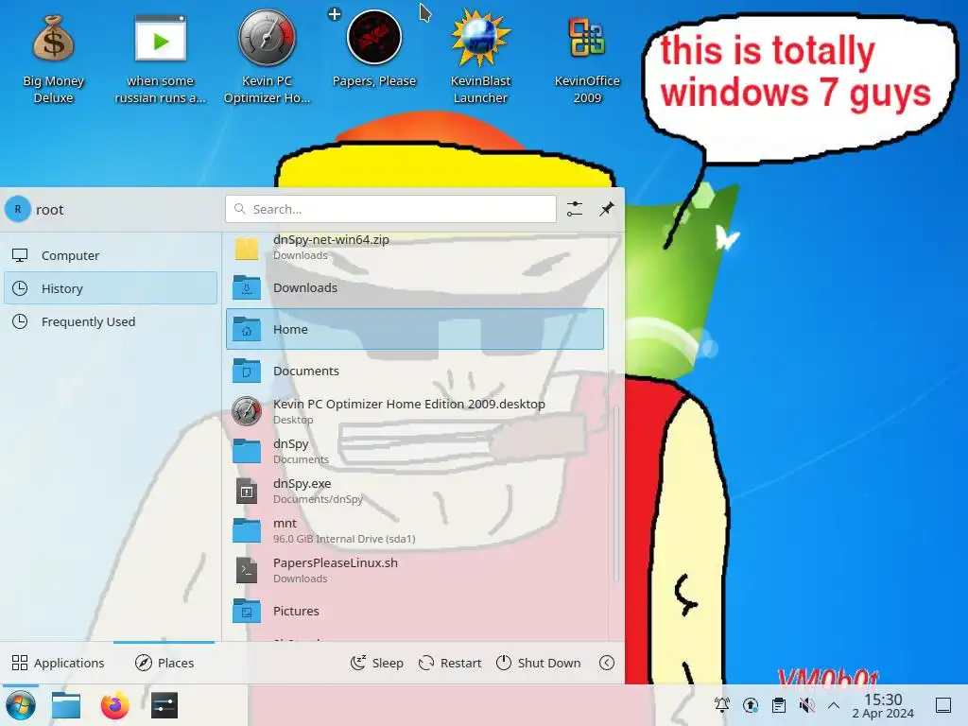Open Kevin PC Optimizer Home Edition 2009.desktop entry
The height and width of the screenshot is (726, 968).
(415, 411)
